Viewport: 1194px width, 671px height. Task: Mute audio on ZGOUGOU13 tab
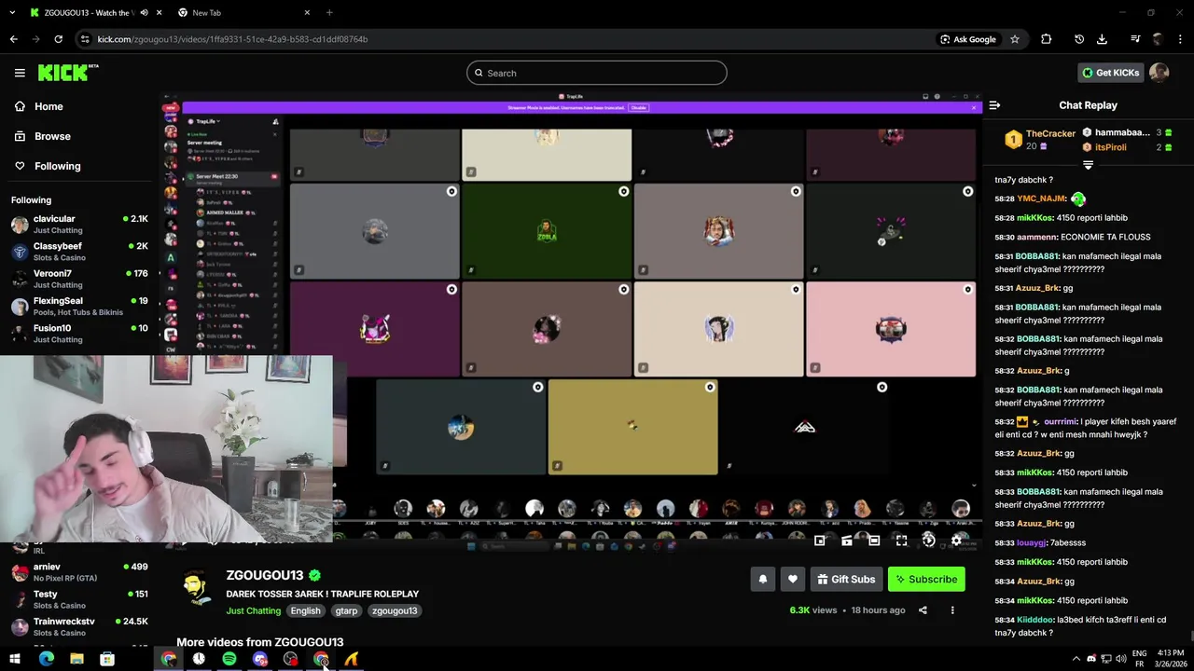click(144, 13)
